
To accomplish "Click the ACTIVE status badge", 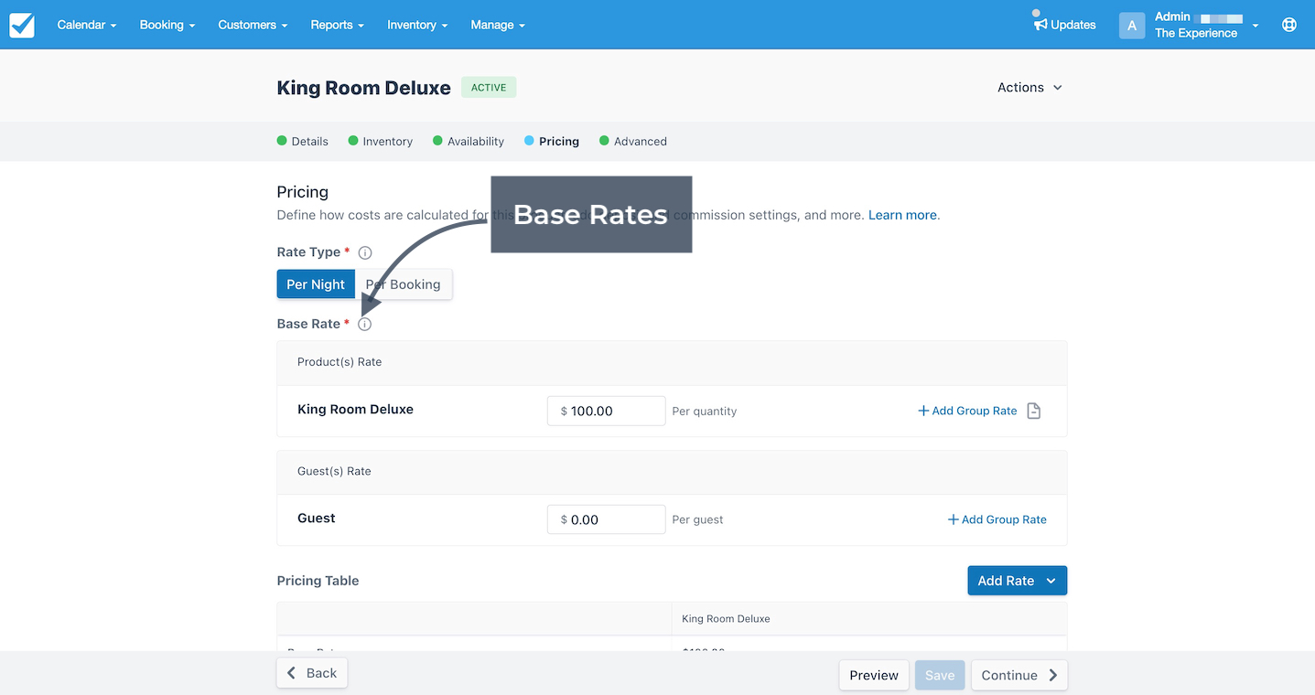I will [x=489, y=88].
